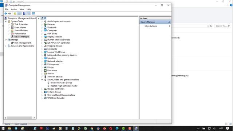Select the Lenovo Vhid Device row
The width and height of the screenshot is (233, 131).
point(56,52)
